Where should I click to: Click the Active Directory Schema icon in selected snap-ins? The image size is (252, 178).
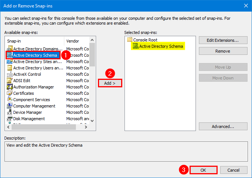(x=135, y=46)
